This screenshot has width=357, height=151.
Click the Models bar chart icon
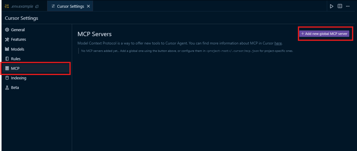click(x=7, y=49)
